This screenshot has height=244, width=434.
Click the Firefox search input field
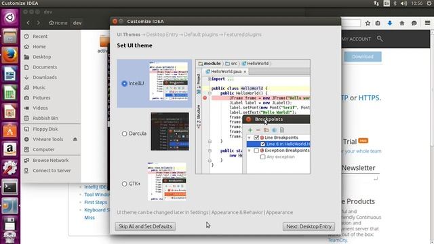tap(351, 23)
